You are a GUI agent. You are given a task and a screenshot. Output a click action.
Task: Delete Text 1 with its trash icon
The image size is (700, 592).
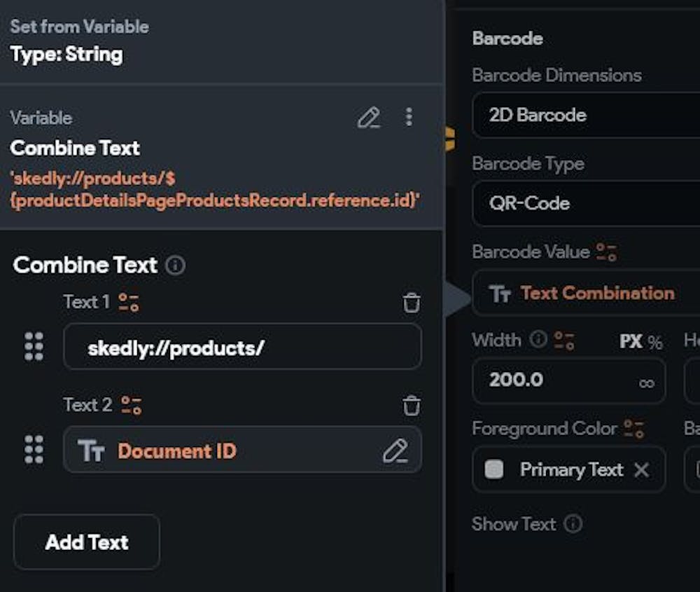412,303
